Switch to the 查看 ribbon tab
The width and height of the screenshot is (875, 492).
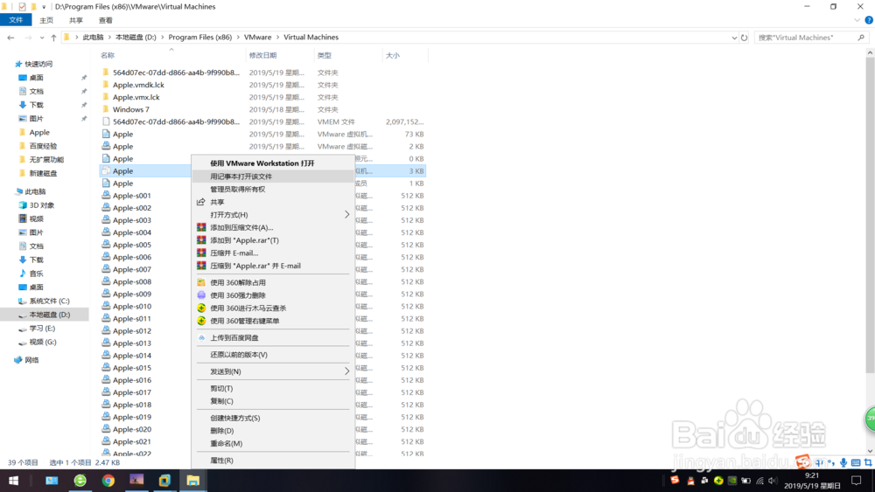pyautogui.click(x=106, y=20)
